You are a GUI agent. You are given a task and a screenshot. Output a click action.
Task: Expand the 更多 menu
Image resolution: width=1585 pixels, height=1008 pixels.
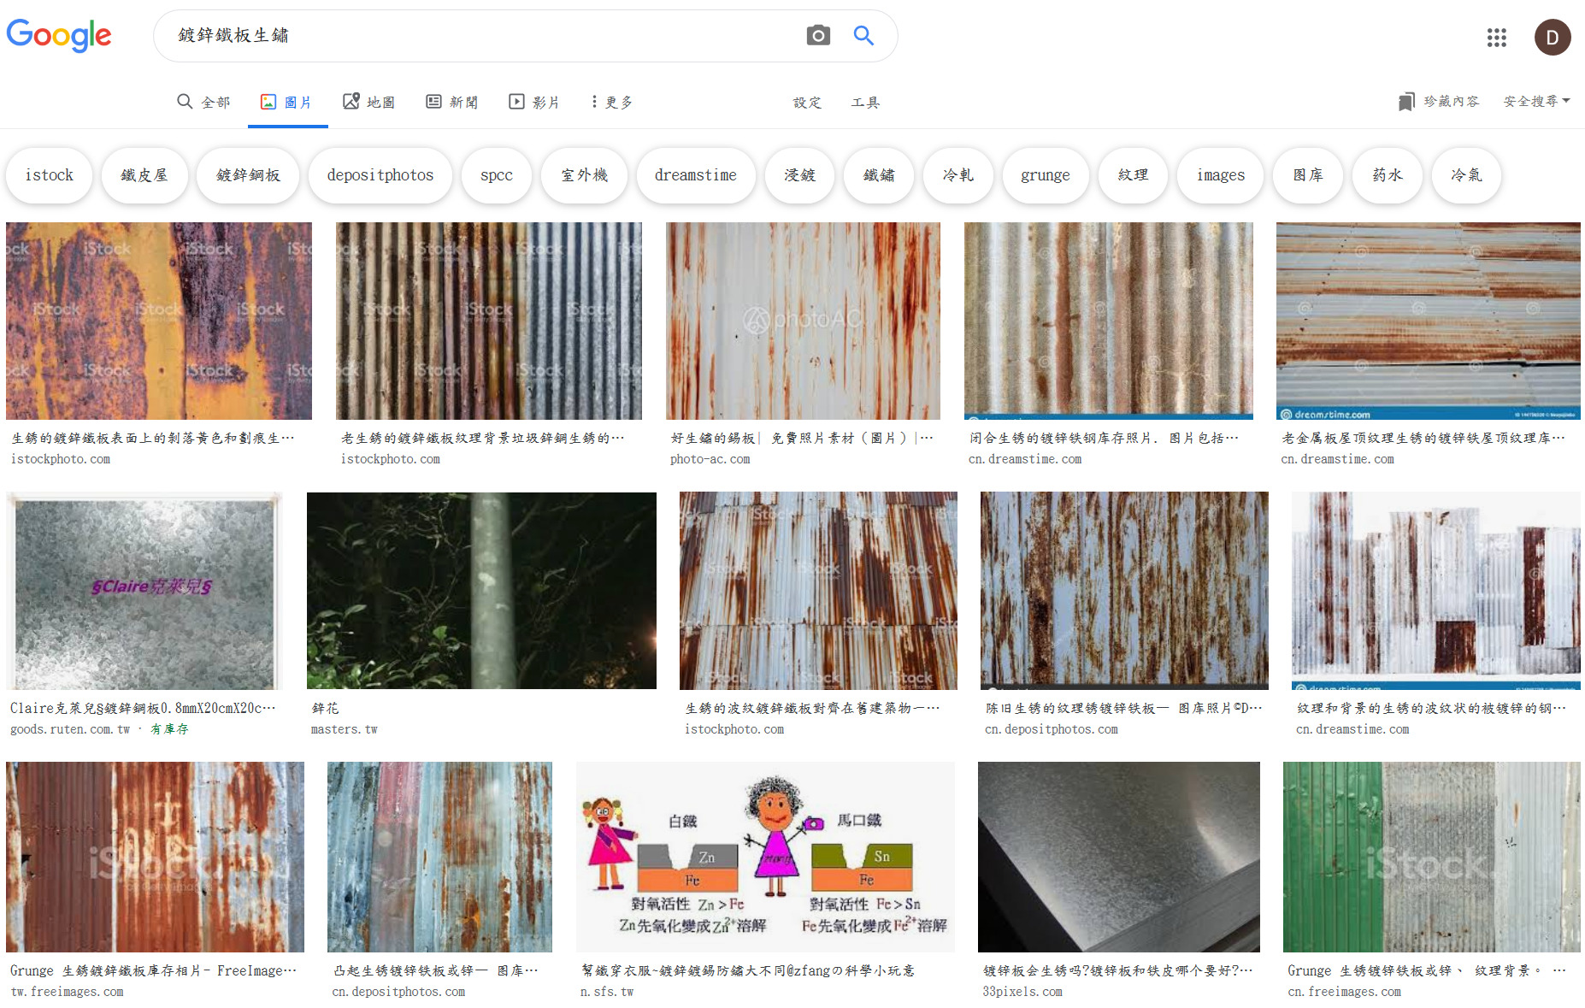(x=612, y=102)
